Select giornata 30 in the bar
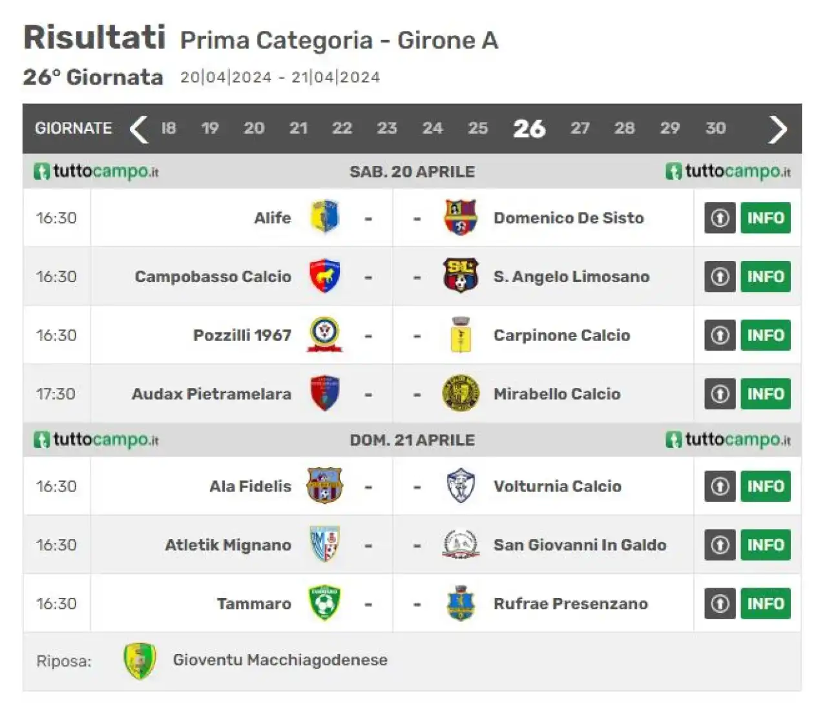Screen dimensions: 827x709 click(715, 128)
